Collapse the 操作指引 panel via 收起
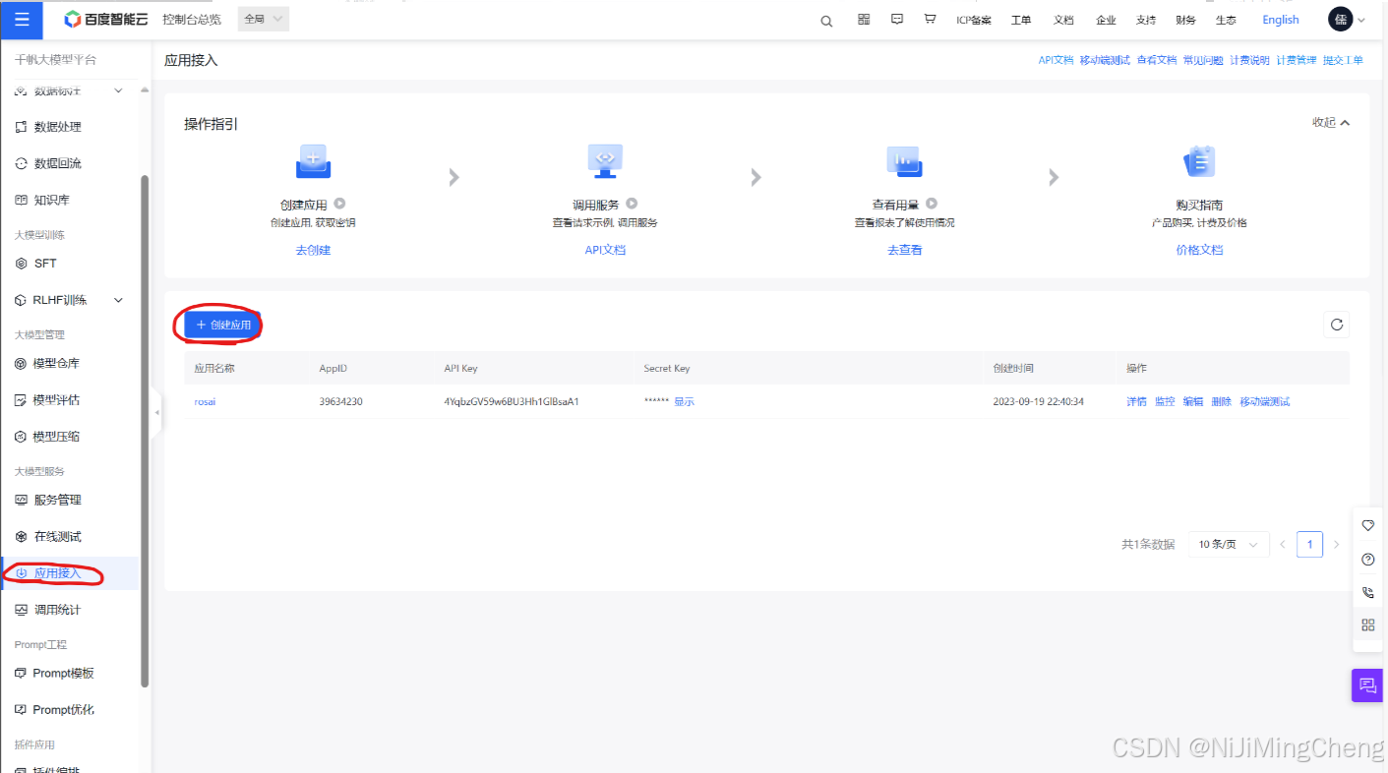 point(1331,123)
